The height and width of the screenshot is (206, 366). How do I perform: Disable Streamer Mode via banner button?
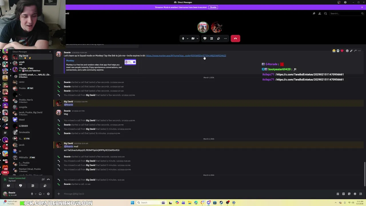tap(213, 7)
